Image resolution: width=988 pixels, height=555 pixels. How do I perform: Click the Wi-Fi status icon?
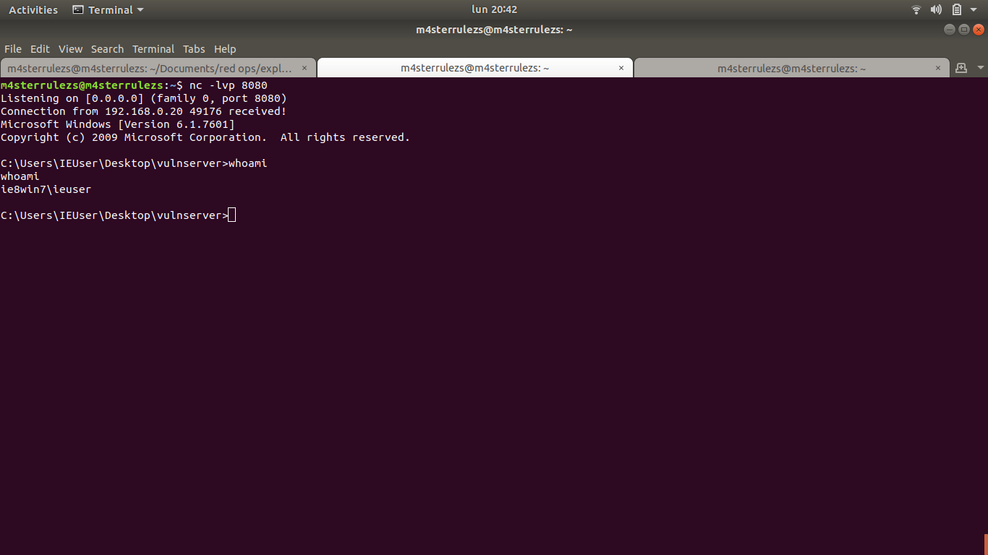click(916, 10)
